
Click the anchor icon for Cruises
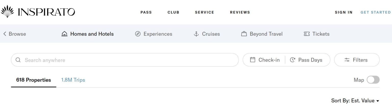(196, 34)
